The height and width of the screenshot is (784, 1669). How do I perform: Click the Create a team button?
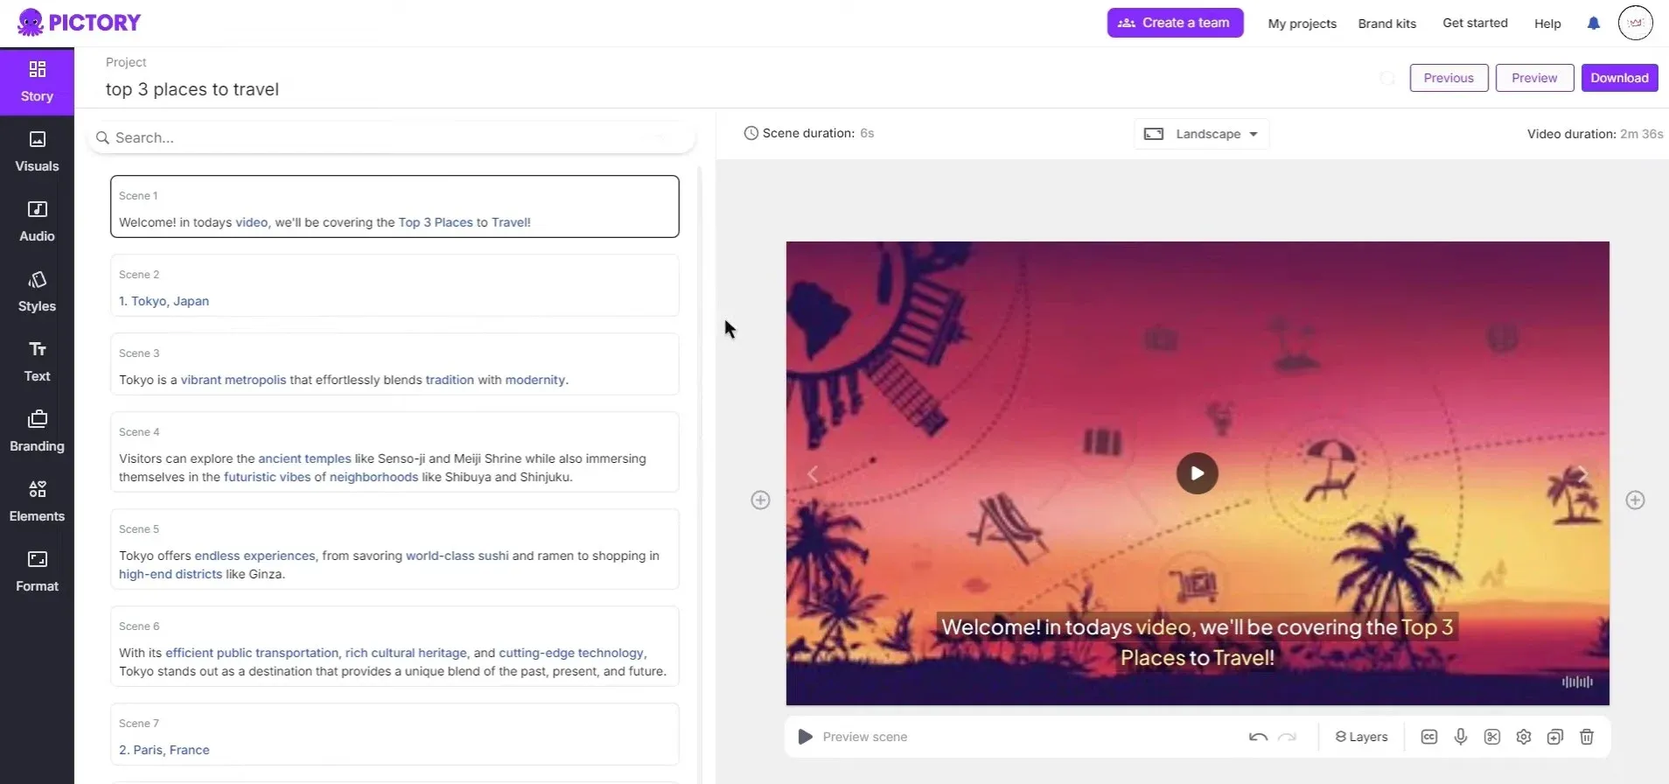pyautogui.click(x=1175, y=23)
